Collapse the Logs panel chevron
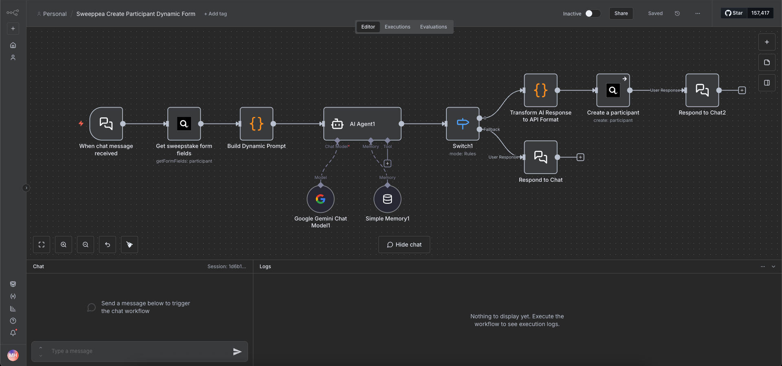 (773, 267)
